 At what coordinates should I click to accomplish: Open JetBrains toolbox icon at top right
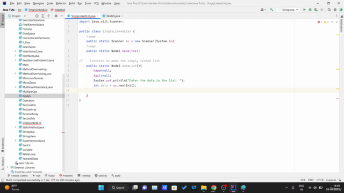[341, 10]
